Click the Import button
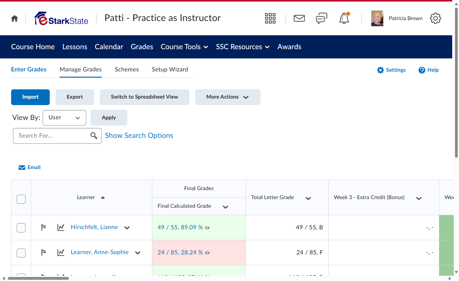The height and width of the screenshot is (281, 459). (30, 97)
